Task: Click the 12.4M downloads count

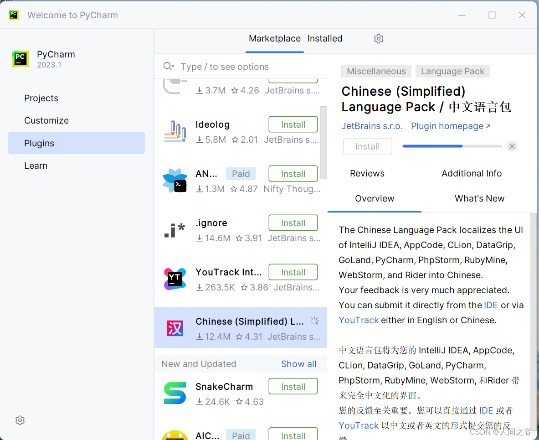Action: (x=214, y=336)
